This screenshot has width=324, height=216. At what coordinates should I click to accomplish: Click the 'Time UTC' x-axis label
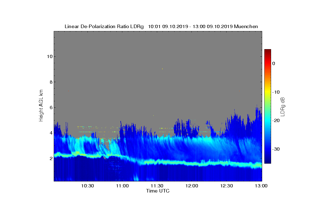pyautogui.click(x=158, y=191)
